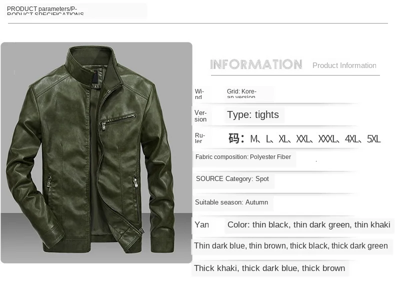Click the green leather jacket product image
This screenshot has width=395, height=283.
[96, 152]
